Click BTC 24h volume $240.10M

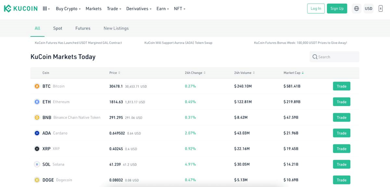(243, 86)
